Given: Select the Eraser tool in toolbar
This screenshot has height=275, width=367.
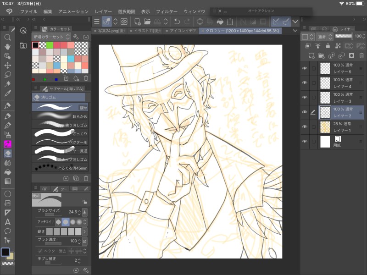Looking at the screenshot, I should coord(7,154).
